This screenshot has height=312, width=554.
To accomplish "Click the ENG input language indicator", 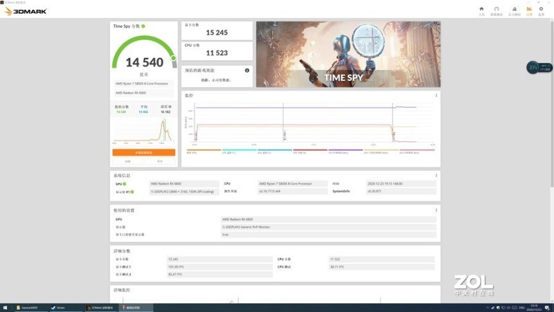I will tap(521, 308).
